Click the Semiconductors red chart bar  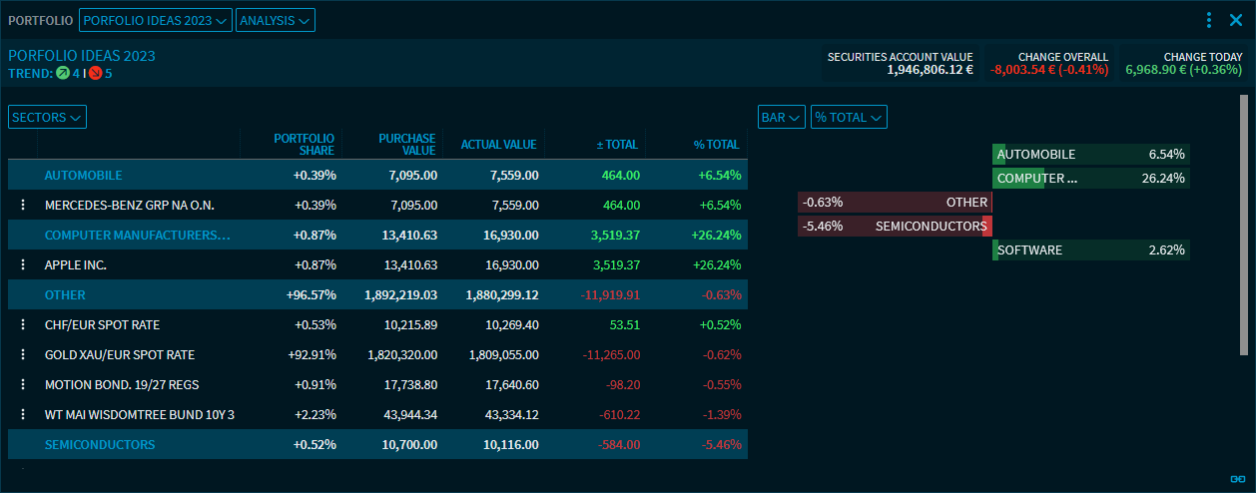point(986,226)
